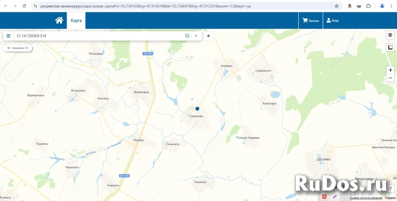Open Заказы cart page

pos(311,20)
